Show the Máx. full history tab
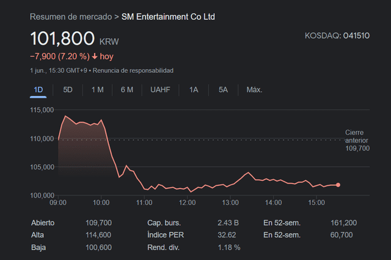The width and height of the screenshot is (391, 260). tap(254, 90)
